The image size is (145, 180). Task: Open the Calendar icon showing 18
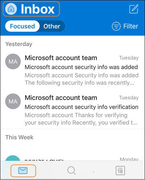[x=120, y=171]
